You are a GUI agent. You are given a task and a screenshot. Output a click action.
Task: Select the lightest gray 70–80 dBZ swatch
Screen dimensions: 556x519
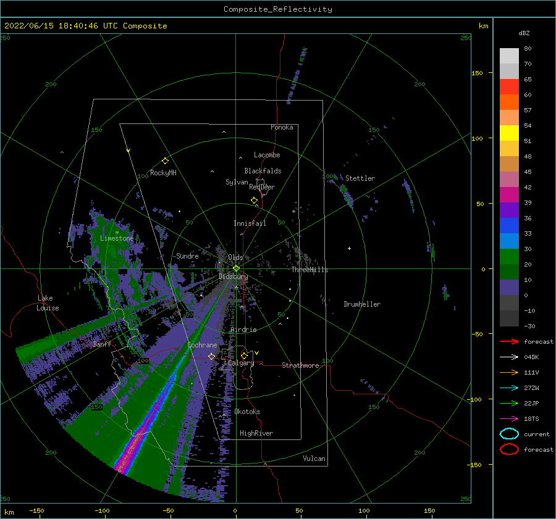point(509,56)
